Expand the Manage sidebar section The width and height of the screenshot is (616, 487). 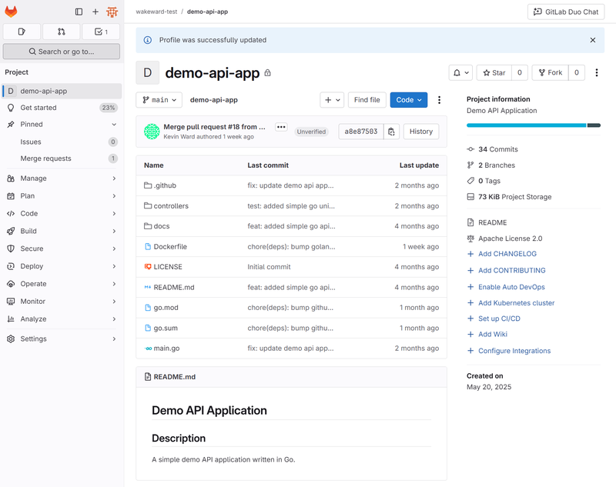(62, 178)
